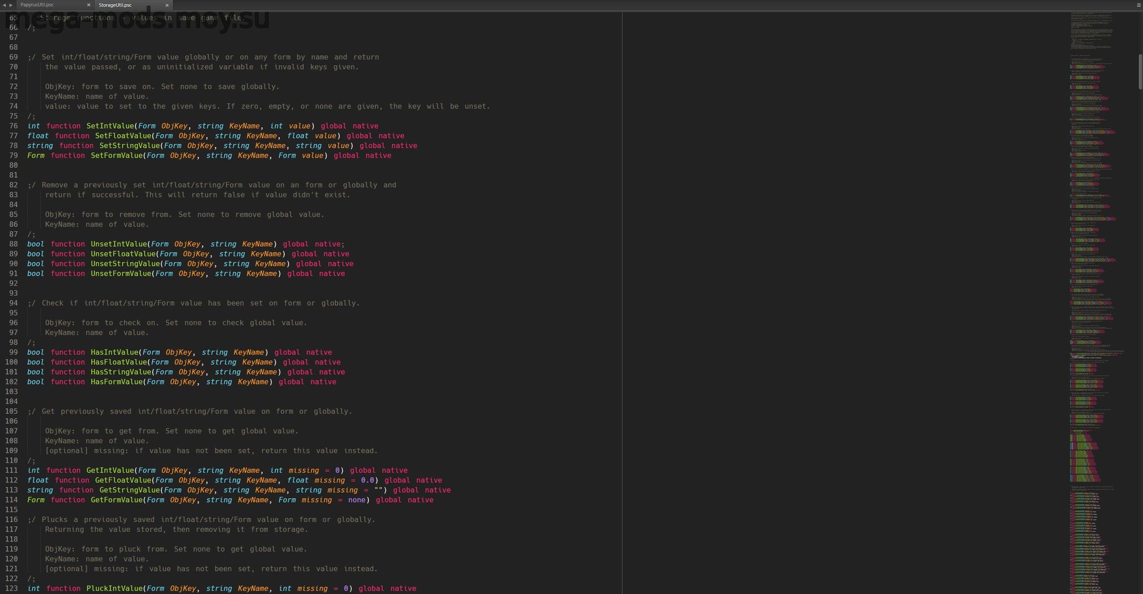Click the GetStringValue function name
1143x594 pixels.
tap(129, 490)
